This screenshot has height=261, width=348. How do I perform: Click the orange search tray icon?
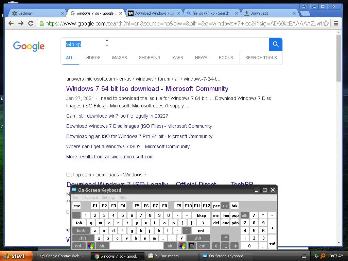[323, 256]
